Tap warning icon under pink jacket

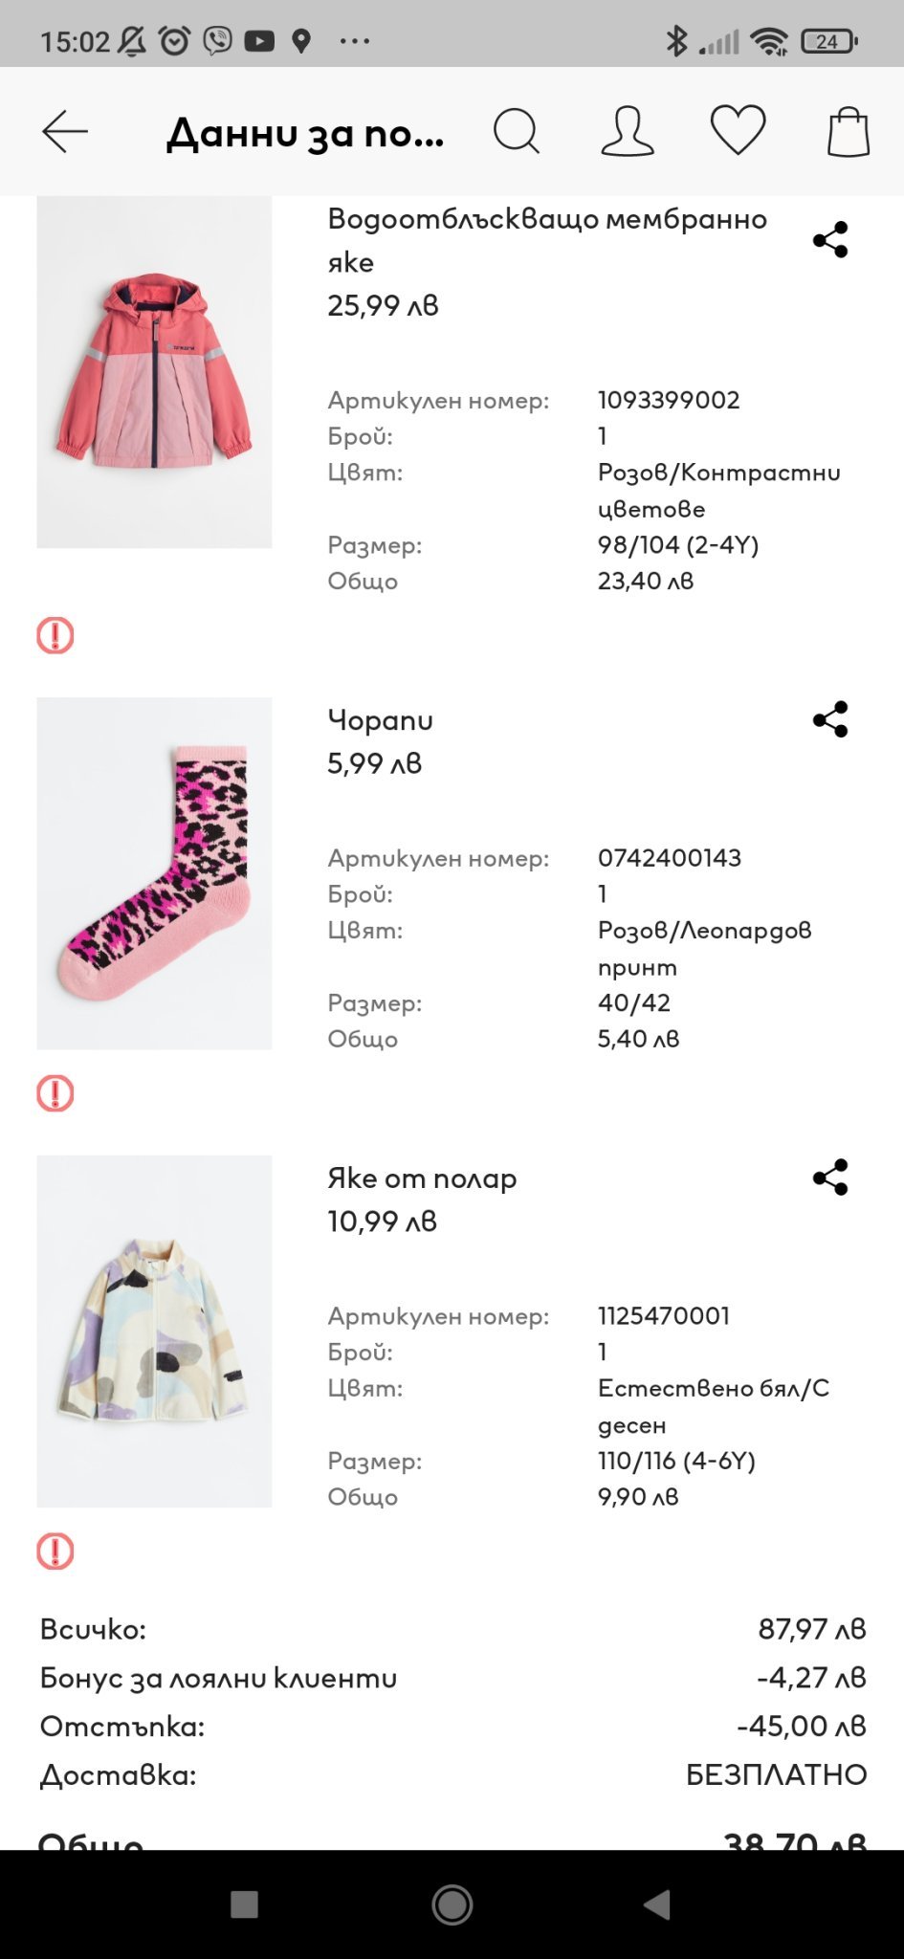[55, 635]
